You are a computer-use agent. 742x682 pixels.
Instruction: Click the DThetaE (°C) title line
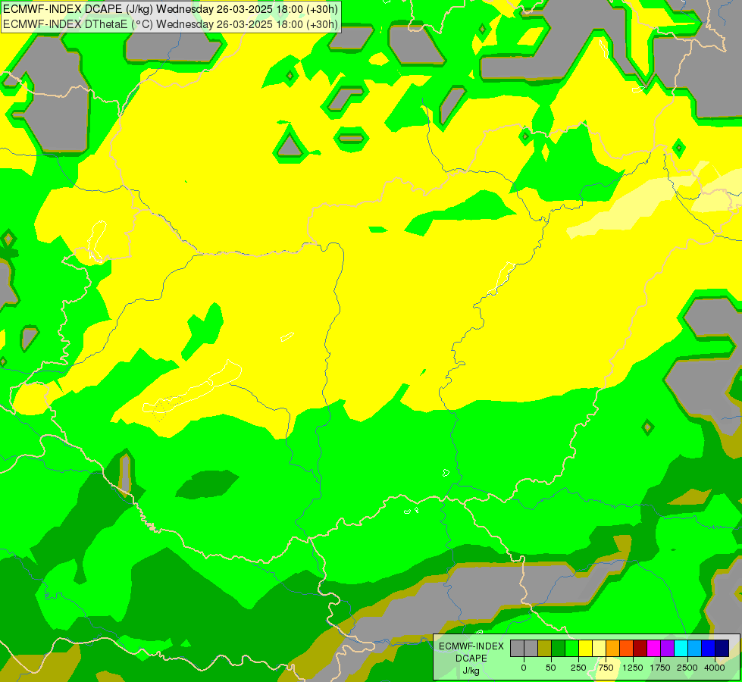(171, 24)
